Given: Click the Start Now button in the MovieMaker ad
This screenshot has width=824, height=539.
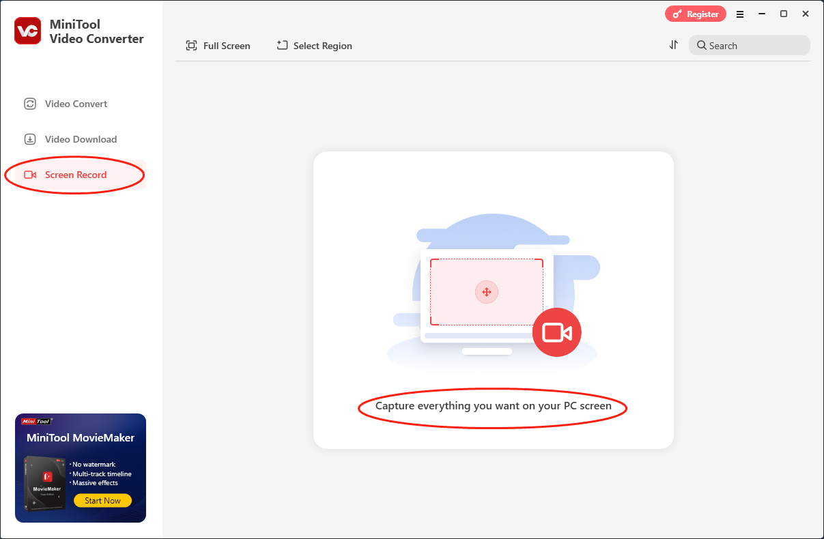Looking at the screenshot, I should point(102,500).
